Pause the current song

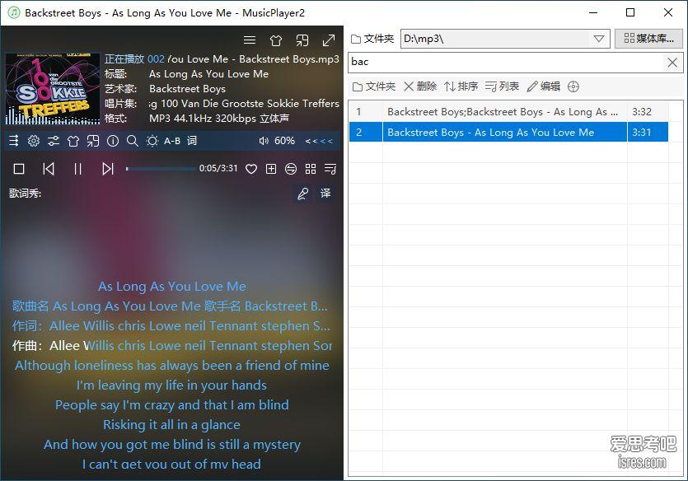click(x=77, y=169)
